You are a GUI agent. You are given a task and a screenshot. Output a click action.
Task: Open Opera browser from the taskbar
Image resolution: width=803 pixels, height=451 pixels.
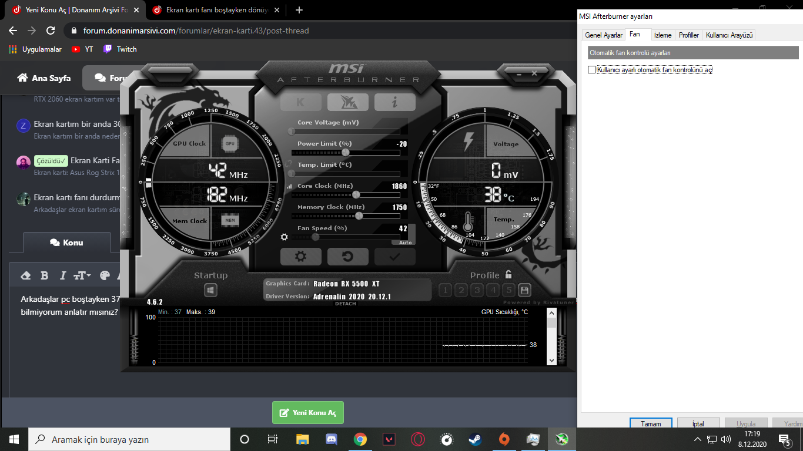pos(418,439)
